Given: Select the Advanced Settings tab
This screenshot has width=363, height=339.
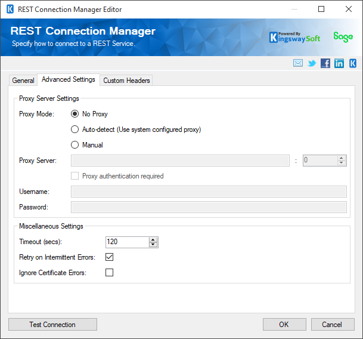Looking at the screenshot, I should pos(69,79).
